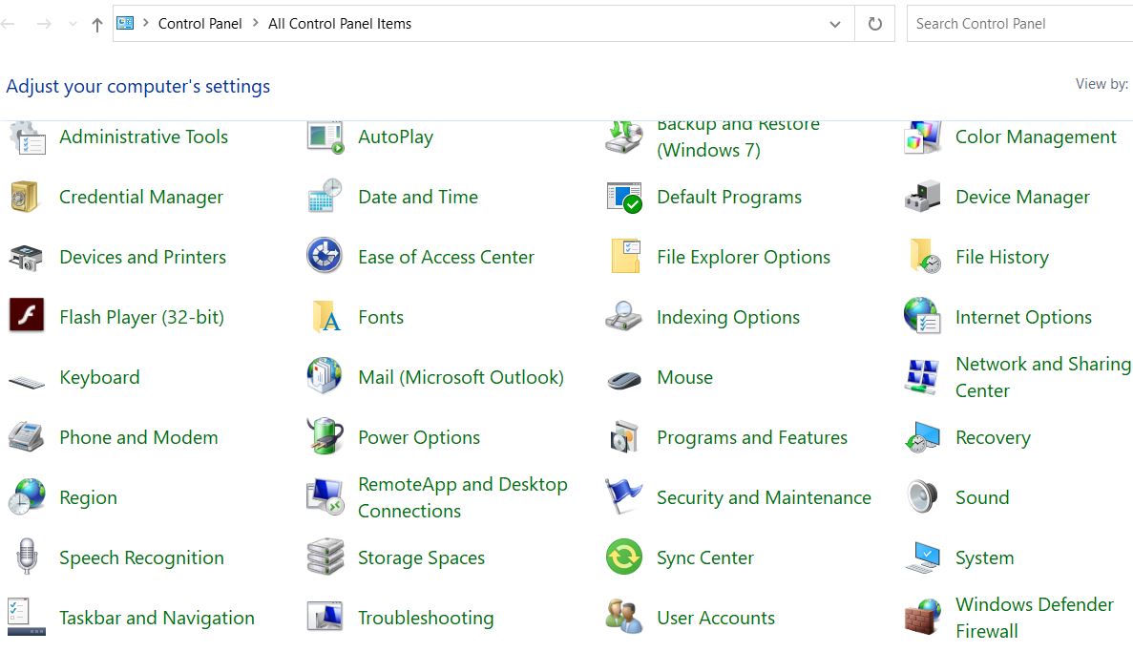The image size is (1133, 652).
Task: Open the Device Manager icon
Action: (923, 197)
